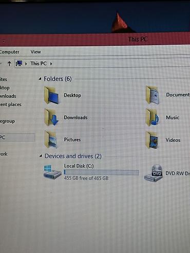Click the Desktop folder label
This screenshot has height=253, width=190.
point(72,95)
